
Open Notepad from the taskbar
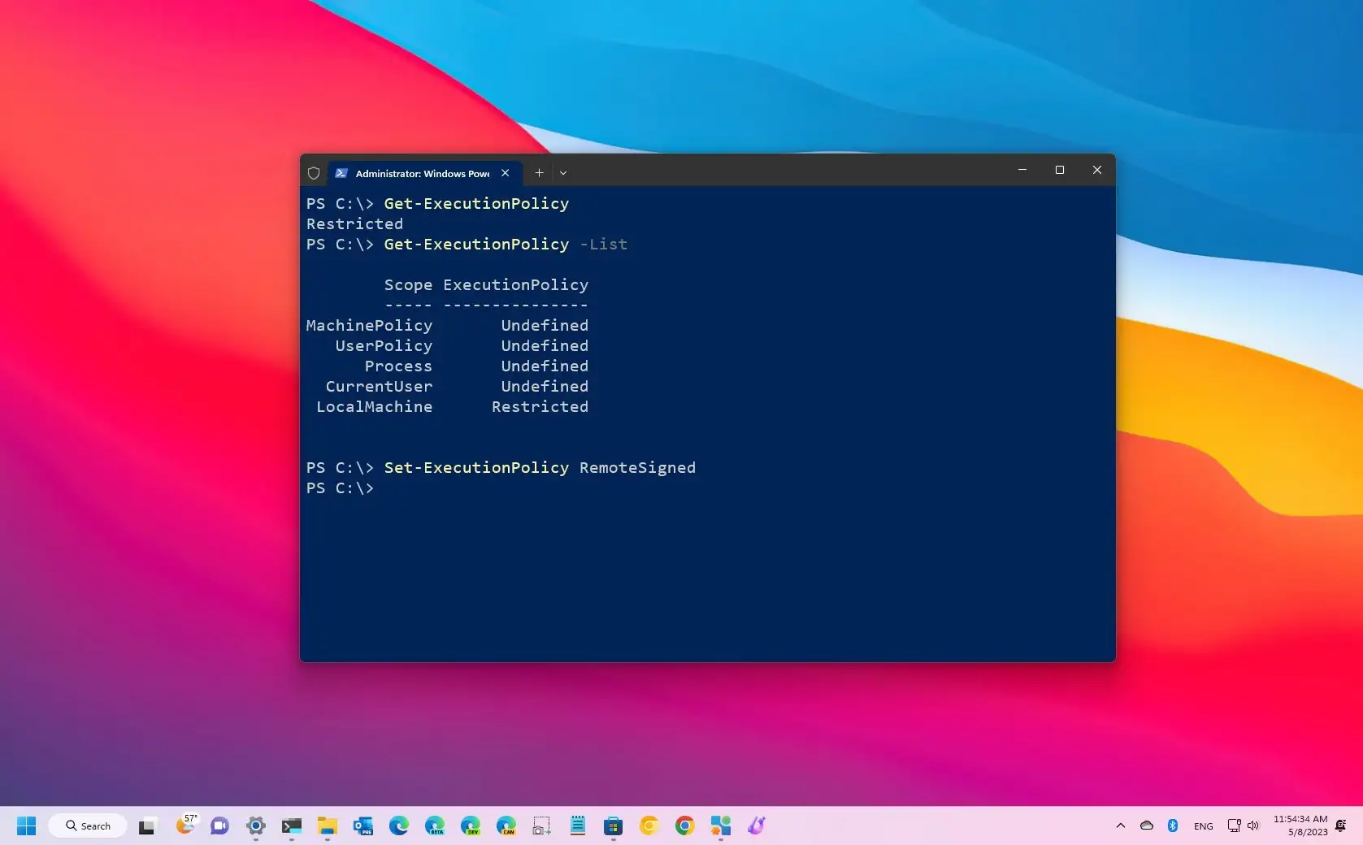pos(577,825)
